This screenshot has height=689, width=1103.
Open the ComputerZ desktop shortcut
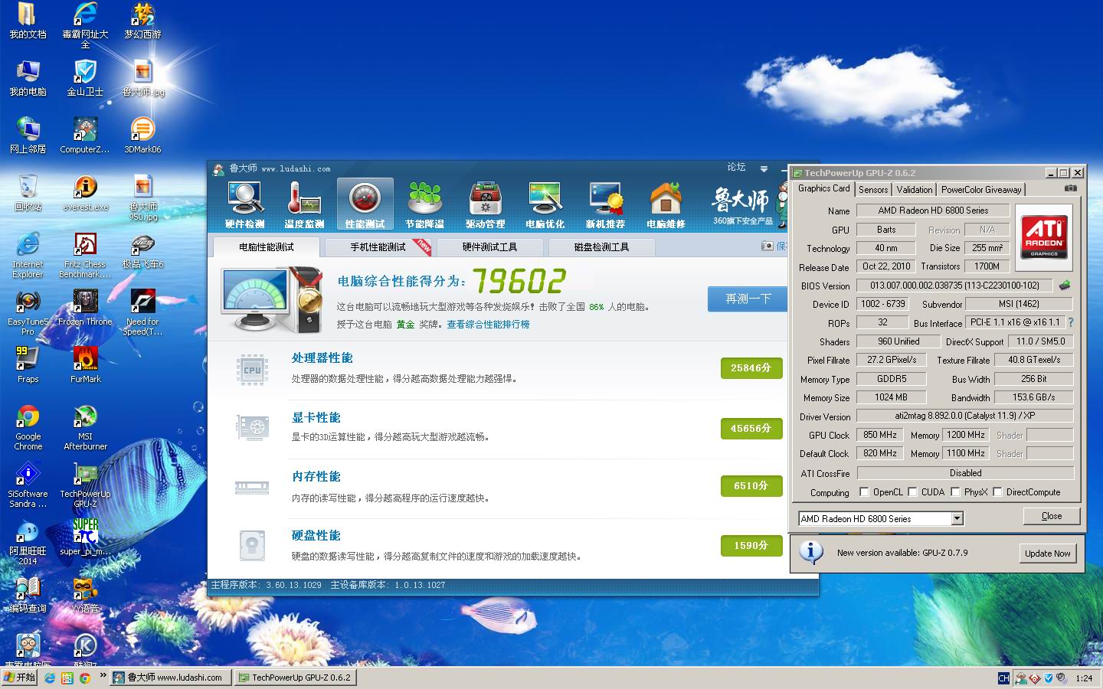pyautogui.click(x=85, y=135)
